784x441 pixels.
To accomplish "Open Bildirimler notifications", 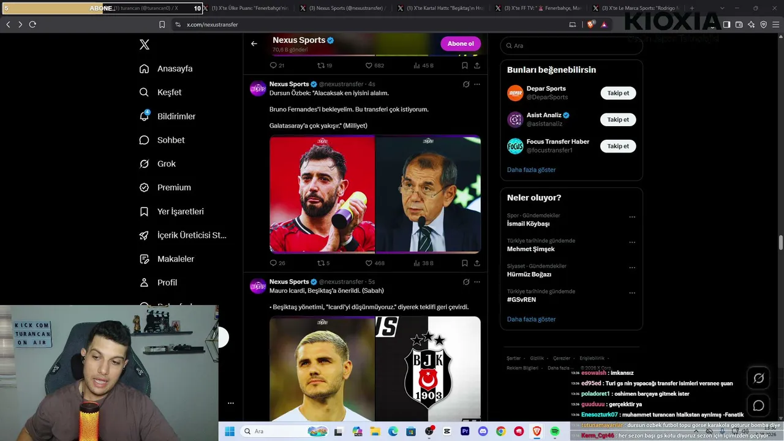I will click(x=167, y=116).
